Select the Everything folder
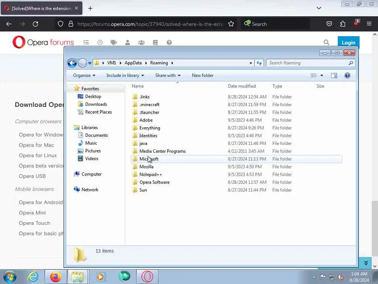378x284 pixels. (x=150, y=128)
